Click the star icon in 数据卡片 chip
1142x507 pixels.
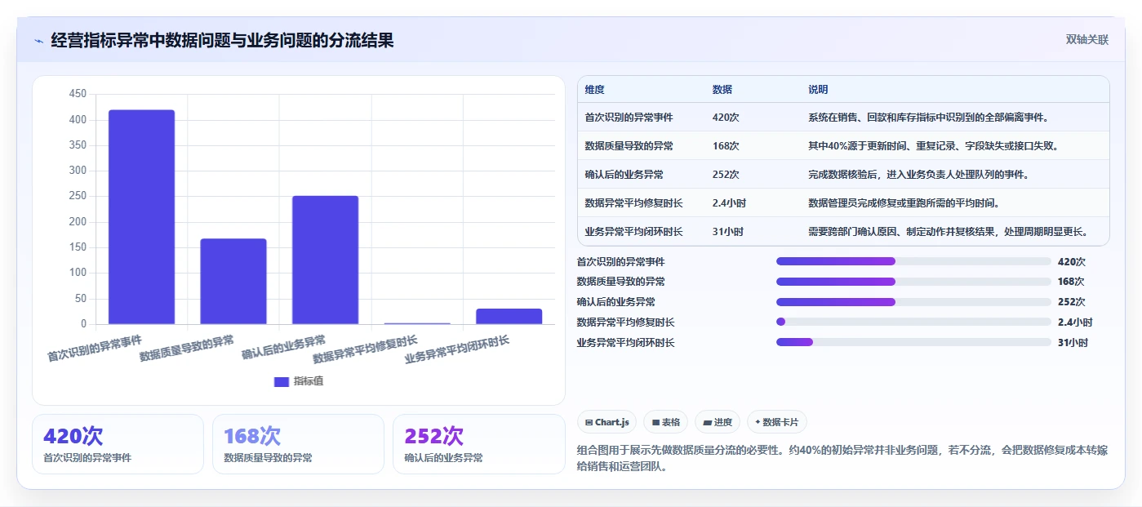coord(758,422)
